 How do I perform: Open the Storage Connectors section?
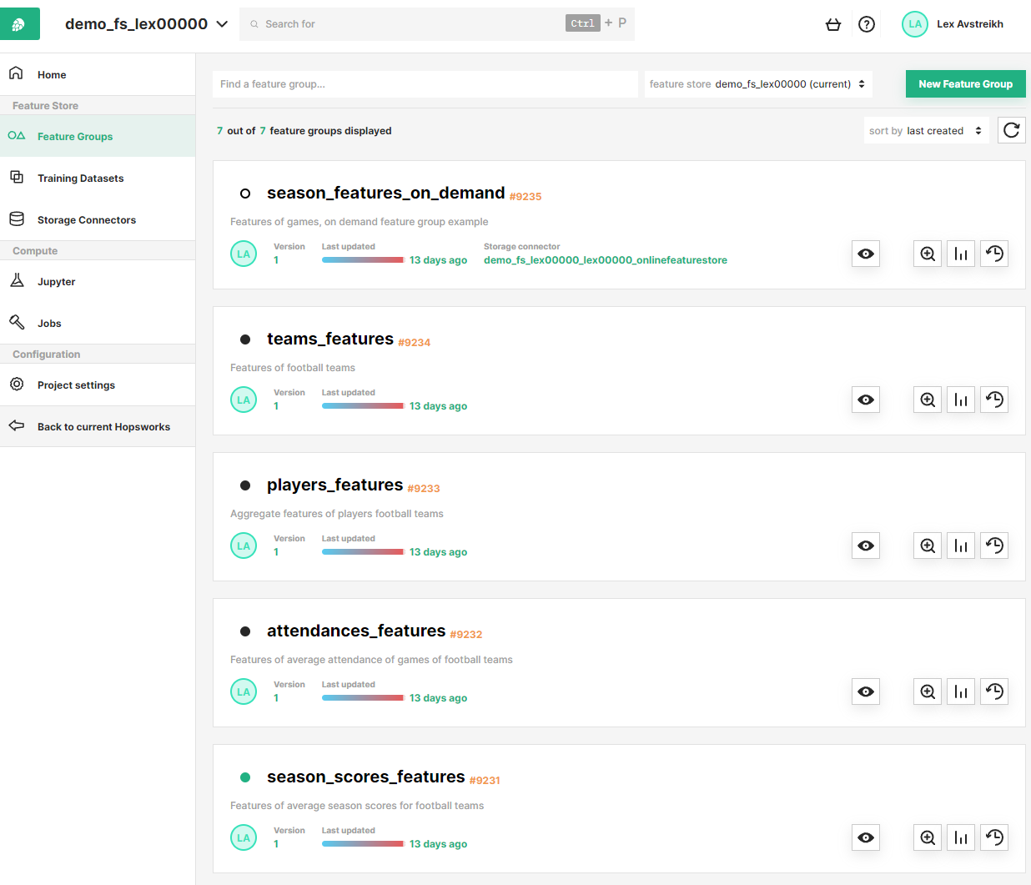point(87,219)
